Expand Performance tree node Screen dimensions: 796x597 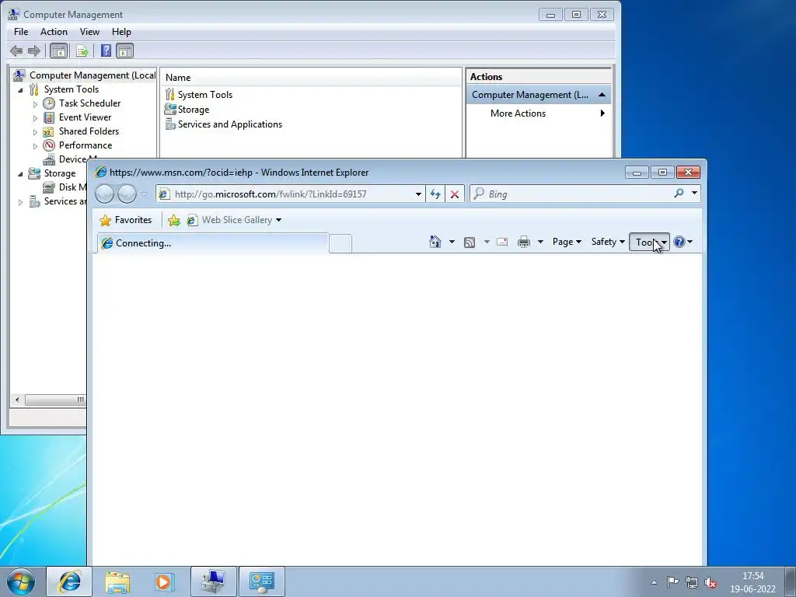tap(35, 145)
